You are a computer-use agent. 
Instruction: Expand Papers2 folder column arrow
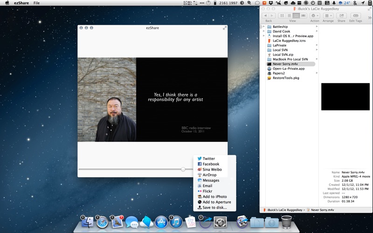(317, 73)
